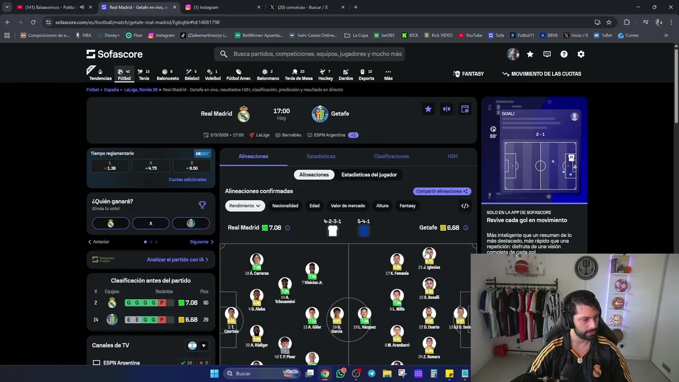
Task: Select the Voleibol sport icon
Action: tap(213, 74)
